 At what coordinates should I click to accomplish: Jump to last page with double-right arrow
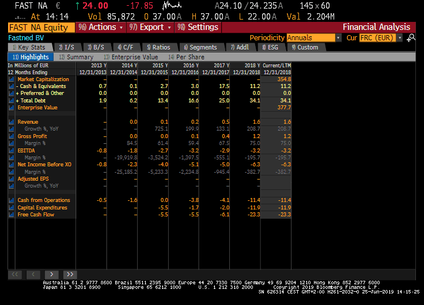[70, 274]
